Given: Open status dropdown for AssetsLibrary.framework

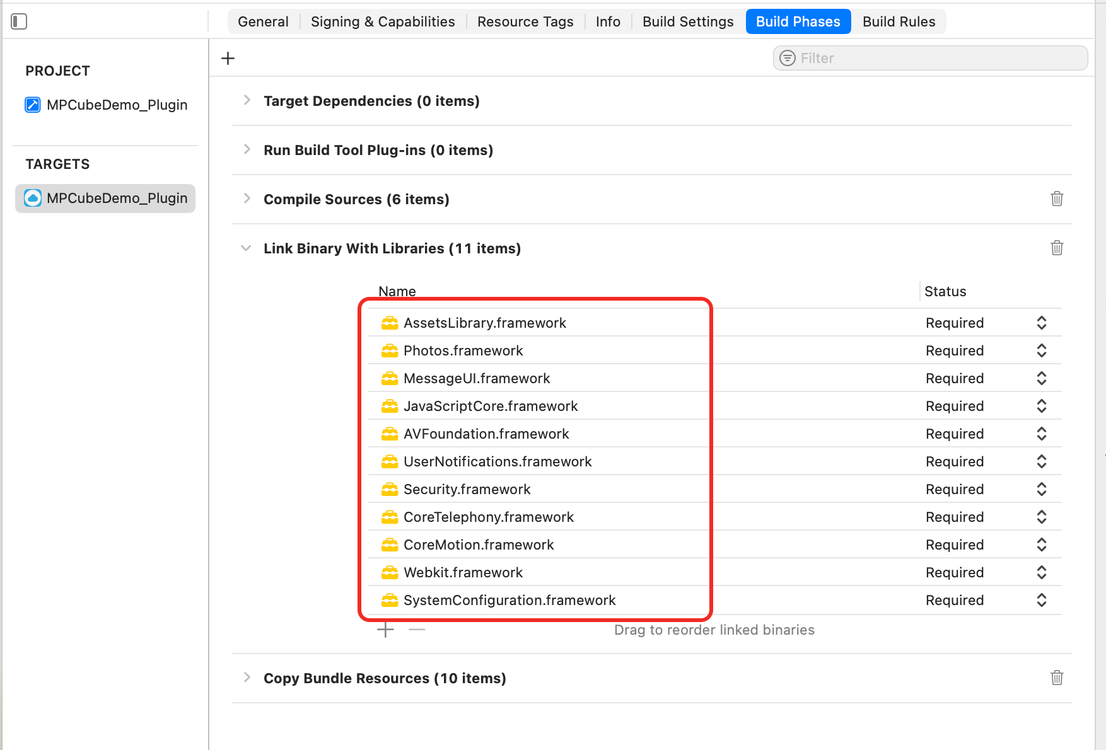Looking at the screenshot, I should pos(1042,323).
